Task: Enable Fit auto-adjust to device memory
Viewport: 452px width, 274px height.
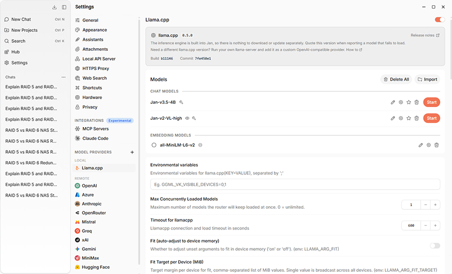Action: click(435, 245)
